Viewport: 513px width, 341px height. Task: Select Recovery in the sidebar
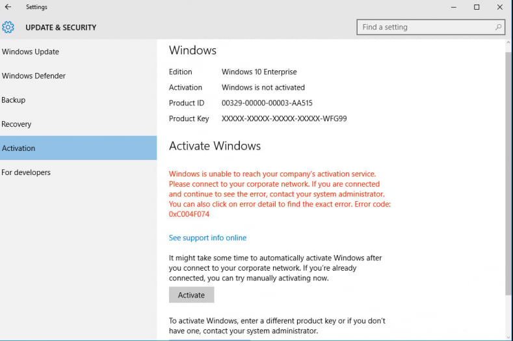tap(78, 124)
